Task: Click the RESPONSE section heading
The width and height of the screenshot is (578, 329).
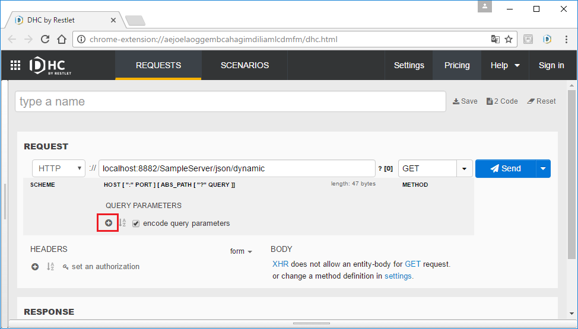Action: (x=49, y=312)
